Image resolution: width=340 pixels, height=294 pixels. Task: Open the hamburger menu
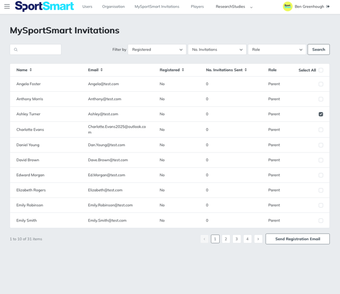pos(7,7)
